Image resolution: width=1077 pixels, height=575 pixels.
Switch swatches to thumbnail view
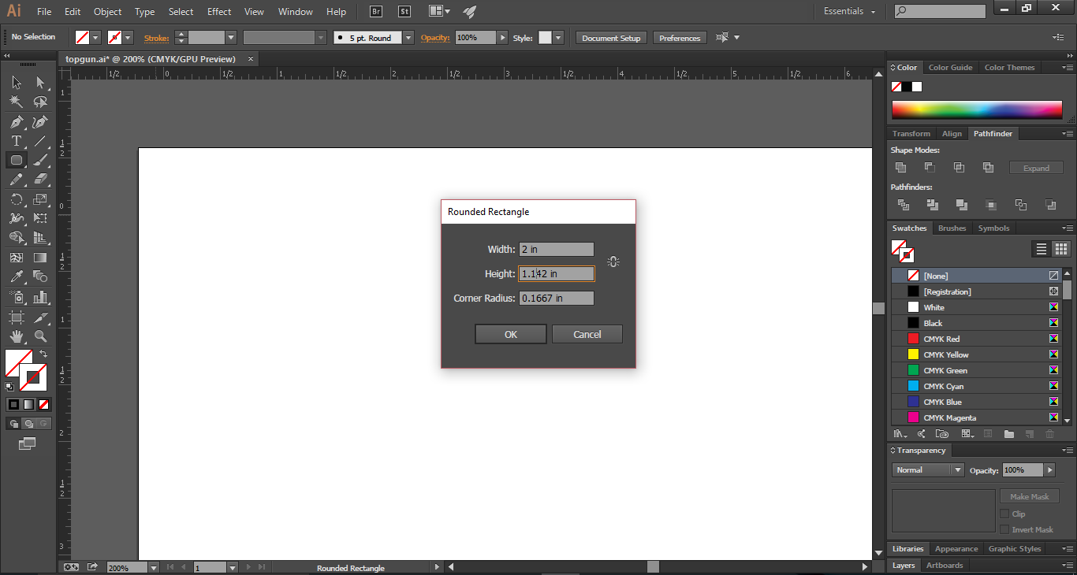(1061, 249)
